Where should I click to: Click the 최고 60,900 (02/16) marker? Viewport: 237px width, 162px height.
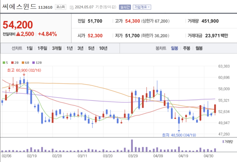24,70
